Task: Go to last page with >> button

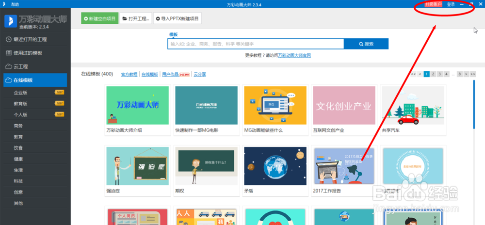Action: 473,74
